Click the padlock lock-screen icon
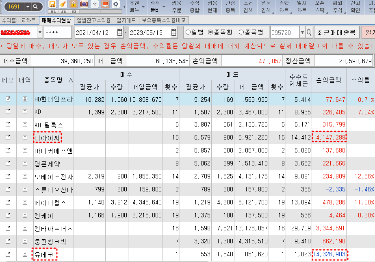The image size is (375, 262). [74, 4]
